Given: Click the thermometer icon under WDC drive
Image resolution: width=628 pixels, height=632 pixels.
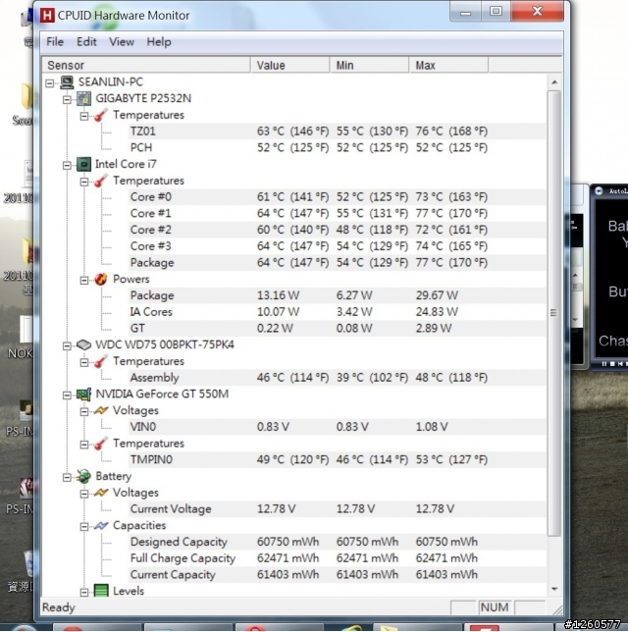Looking at the screenshot, I should click(x=101, y=361).
